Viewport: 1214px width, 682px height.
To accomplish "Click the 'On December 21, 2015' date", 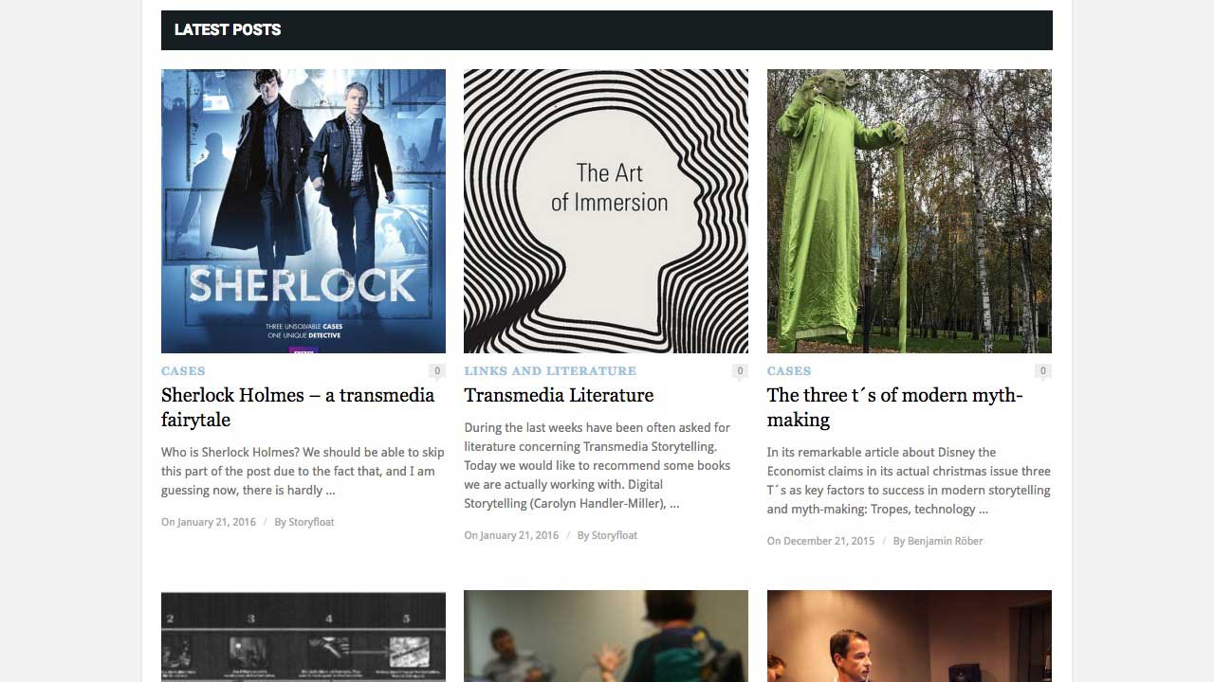I will pyautogui.click(x=820, y=541).
